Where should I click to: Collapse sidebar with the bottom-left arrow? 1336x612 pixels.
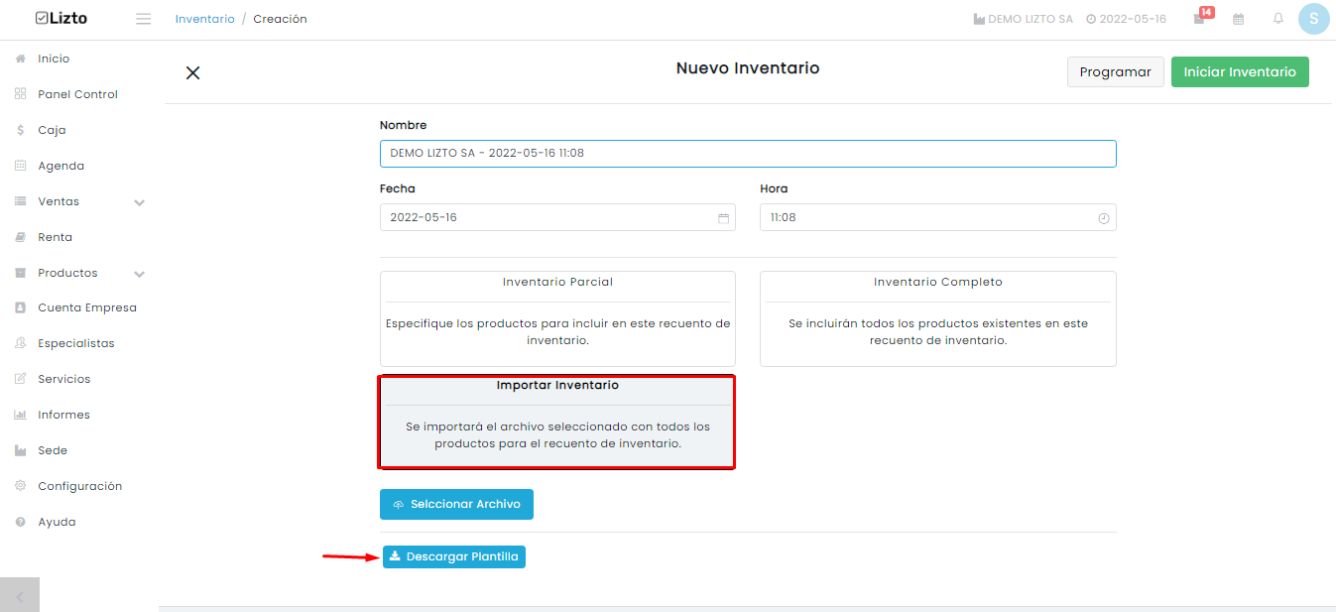(x=20, y=595)
